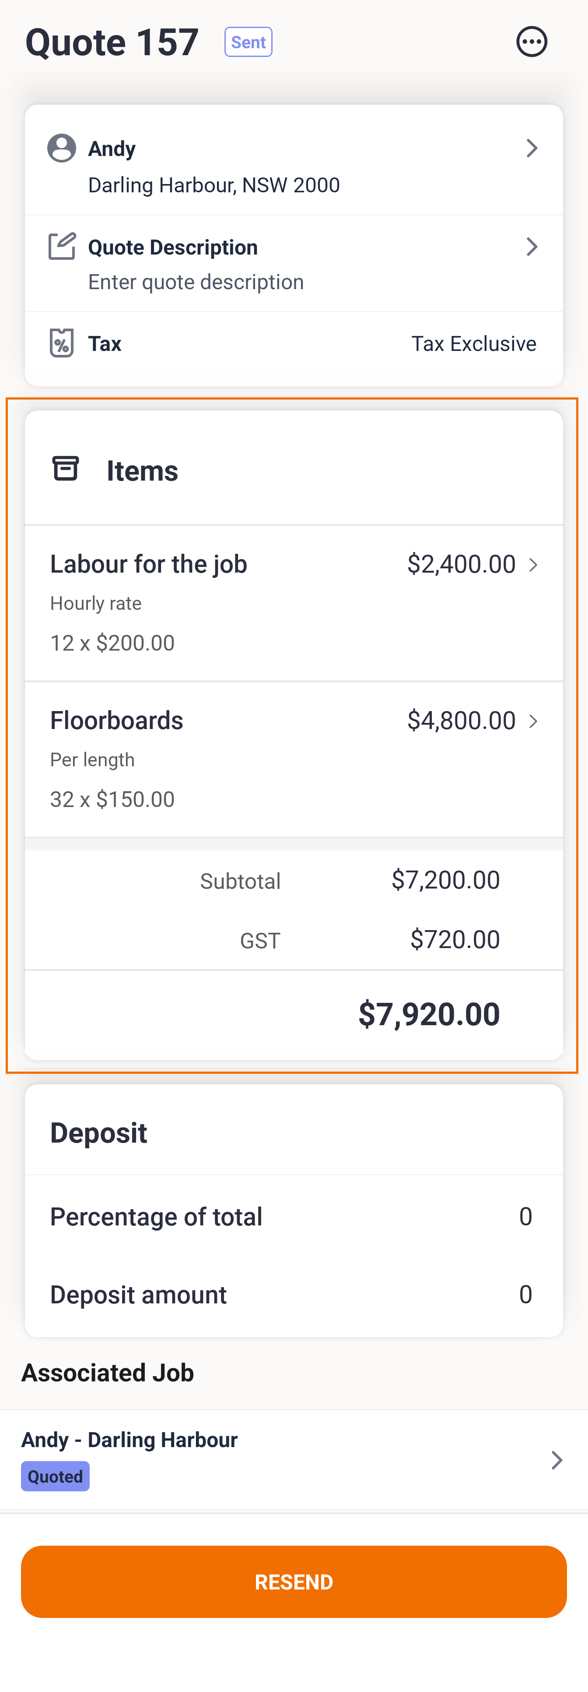Tap the Items archive box icon
588x1692 pixels.
pos(66,469)
